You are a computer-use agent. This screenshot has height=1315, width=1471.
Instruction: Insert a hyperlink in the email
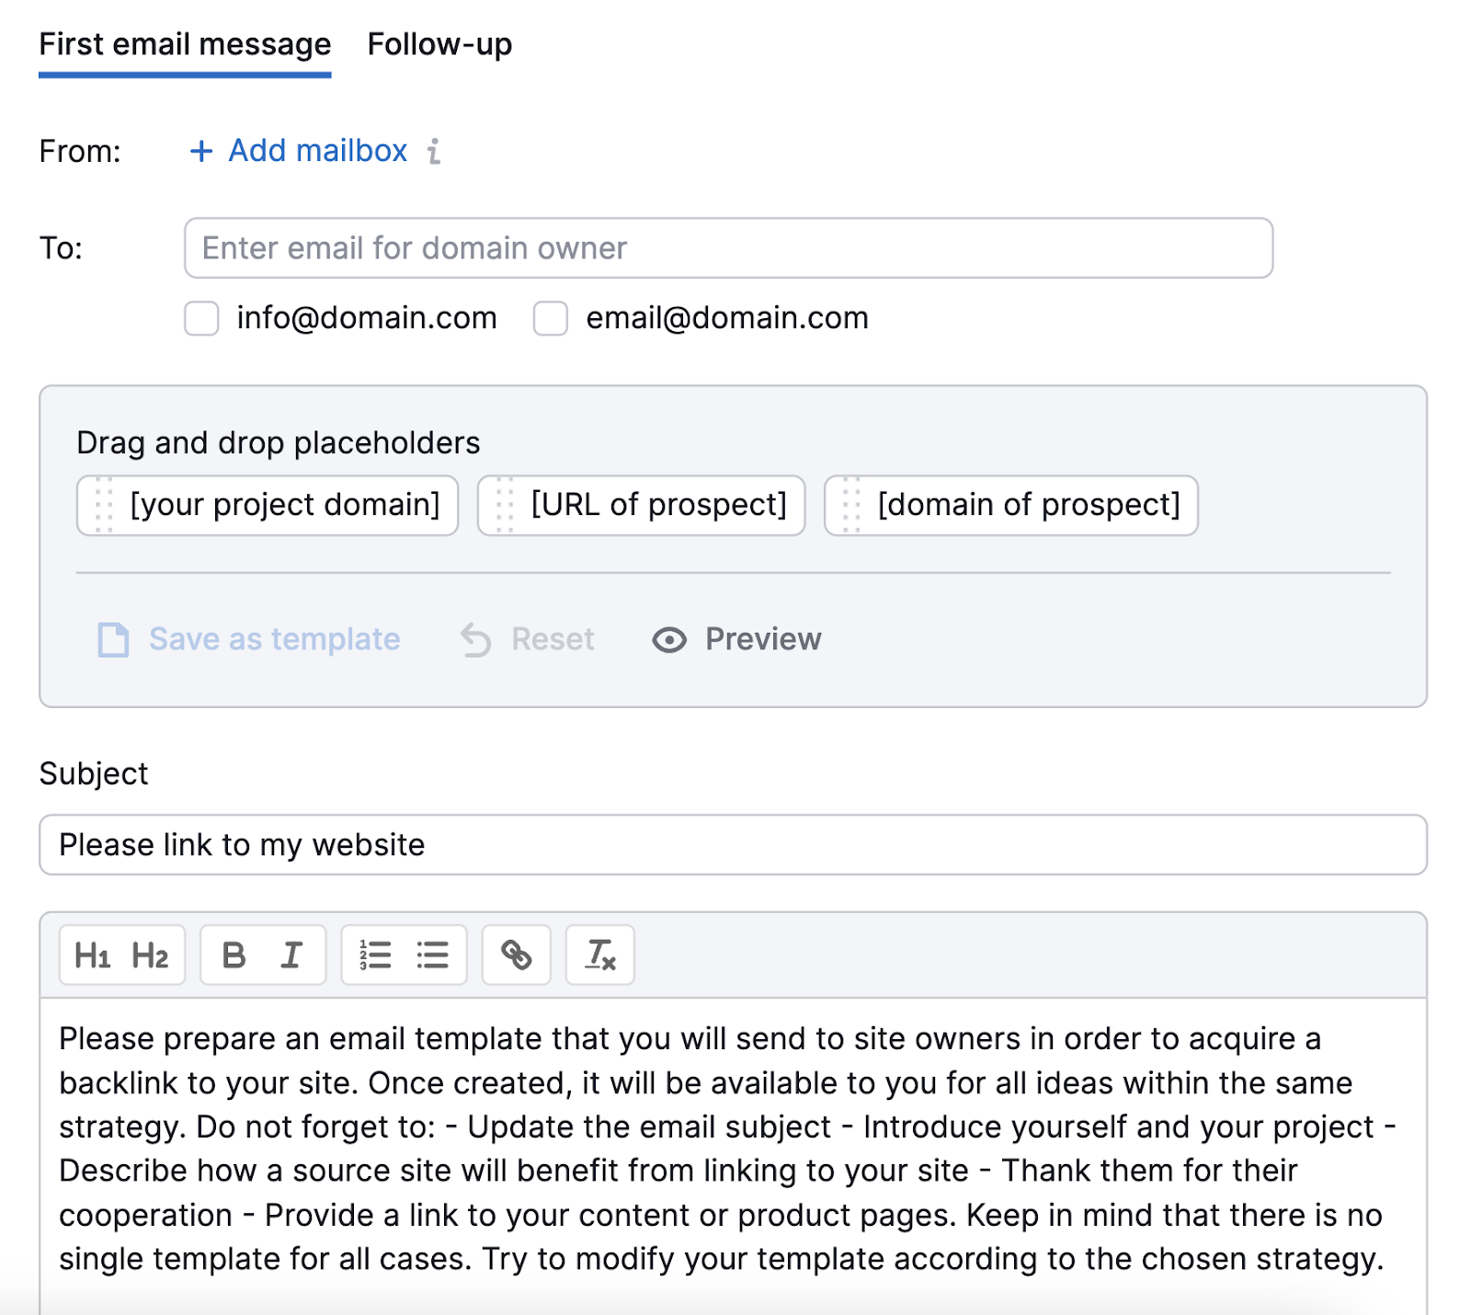point(516,955)
